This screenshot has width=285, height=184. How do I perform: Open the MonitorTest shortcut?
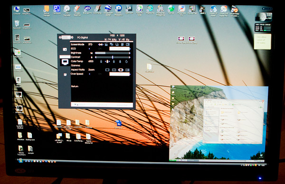click(x=192, y=10)
